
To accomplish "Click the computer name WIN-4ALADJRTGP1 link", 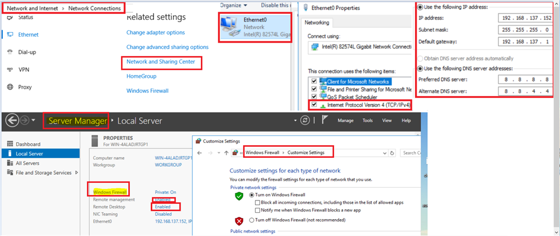I will [x=174, y=157].
